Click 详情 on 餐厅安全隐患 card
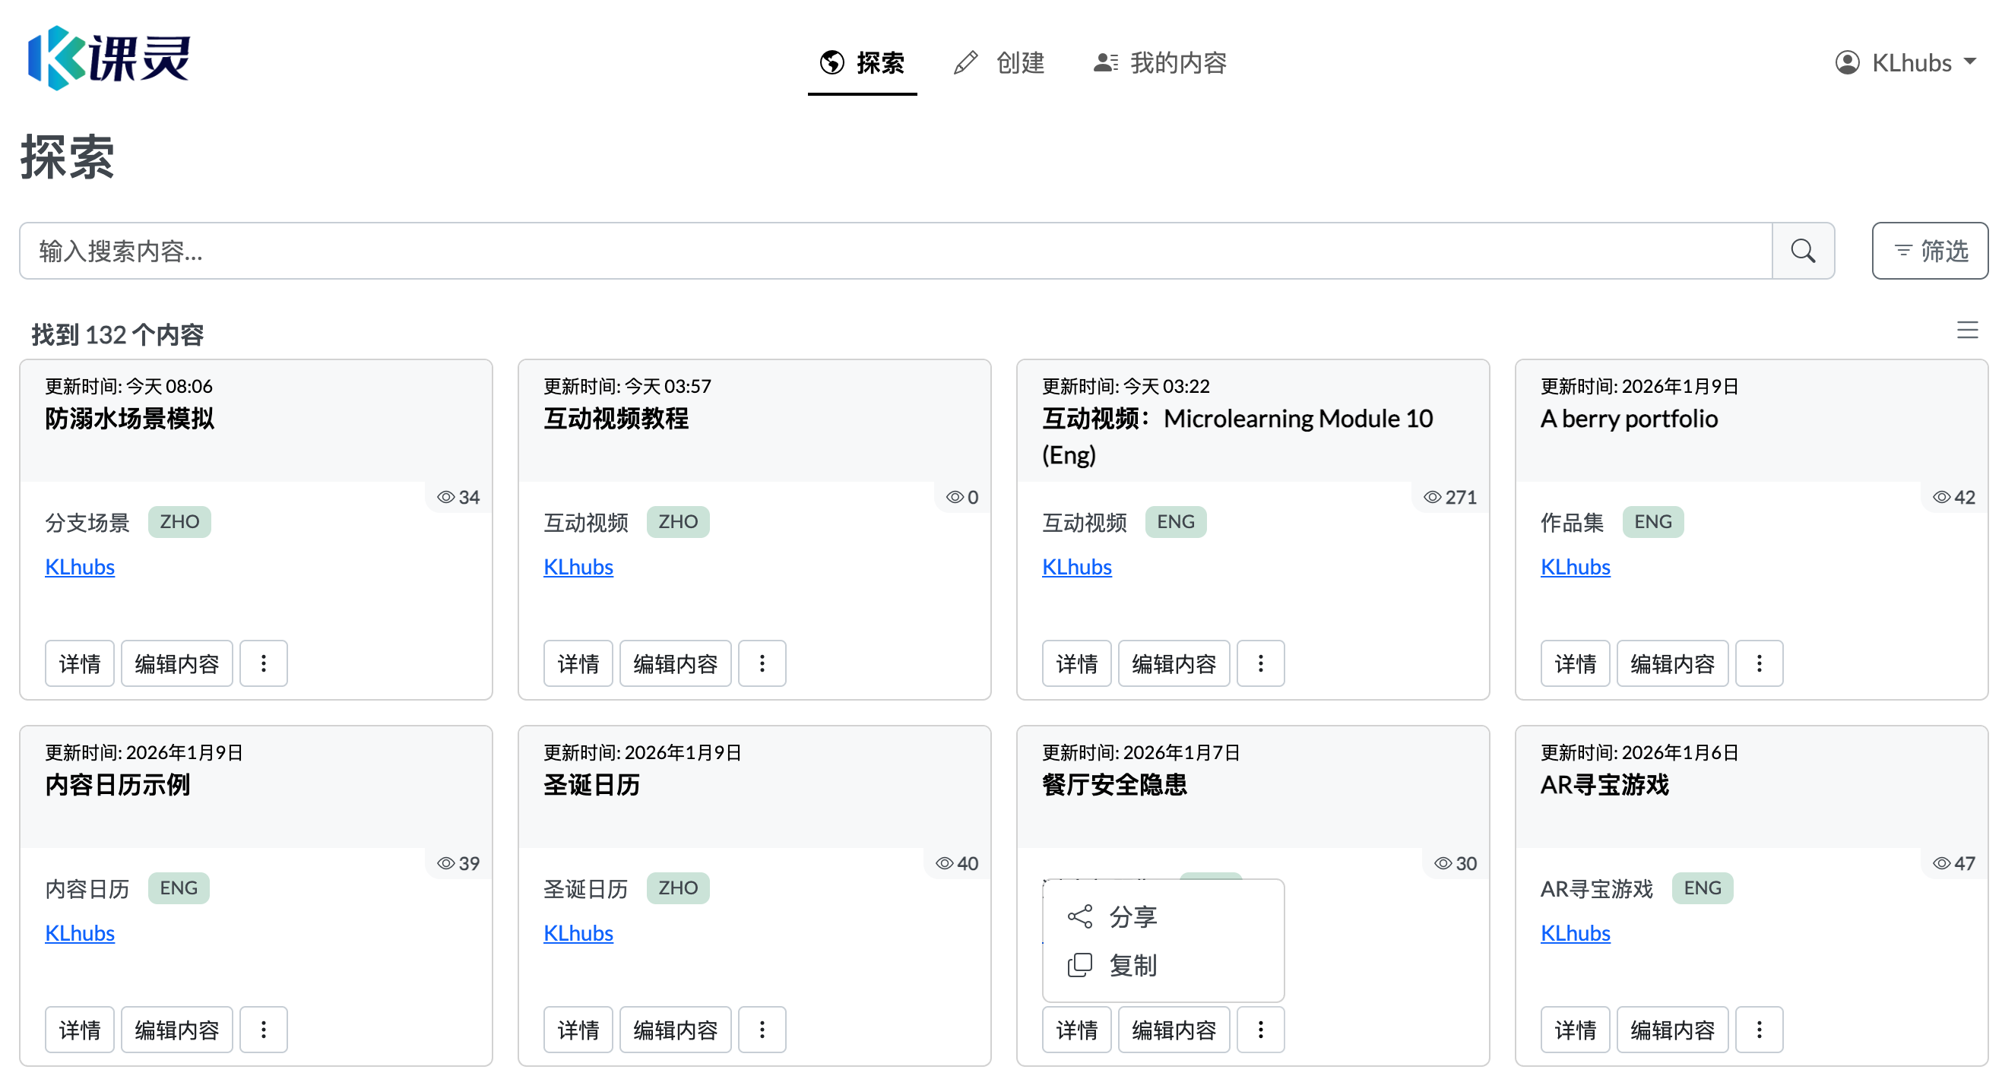This screenshot has height=1079, width=2002. [1077, 1029]
